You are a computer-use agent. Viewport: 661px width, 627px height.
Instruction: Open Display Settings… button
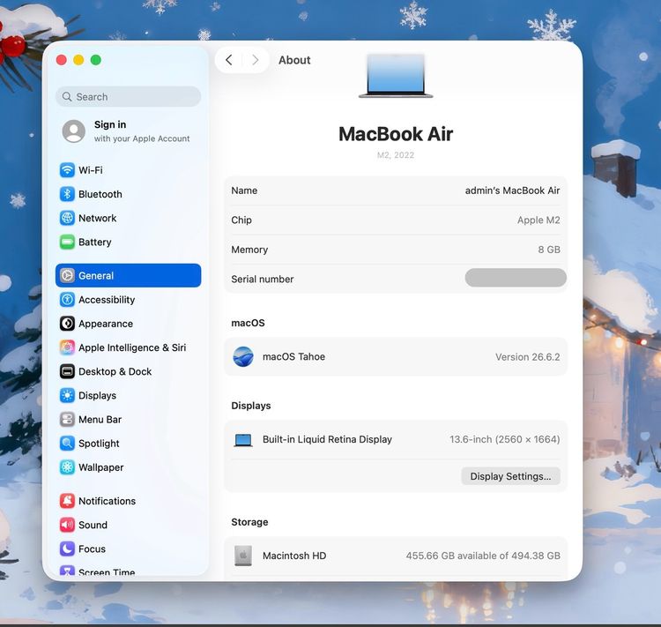pyautogui.click(x=510, y=476)
